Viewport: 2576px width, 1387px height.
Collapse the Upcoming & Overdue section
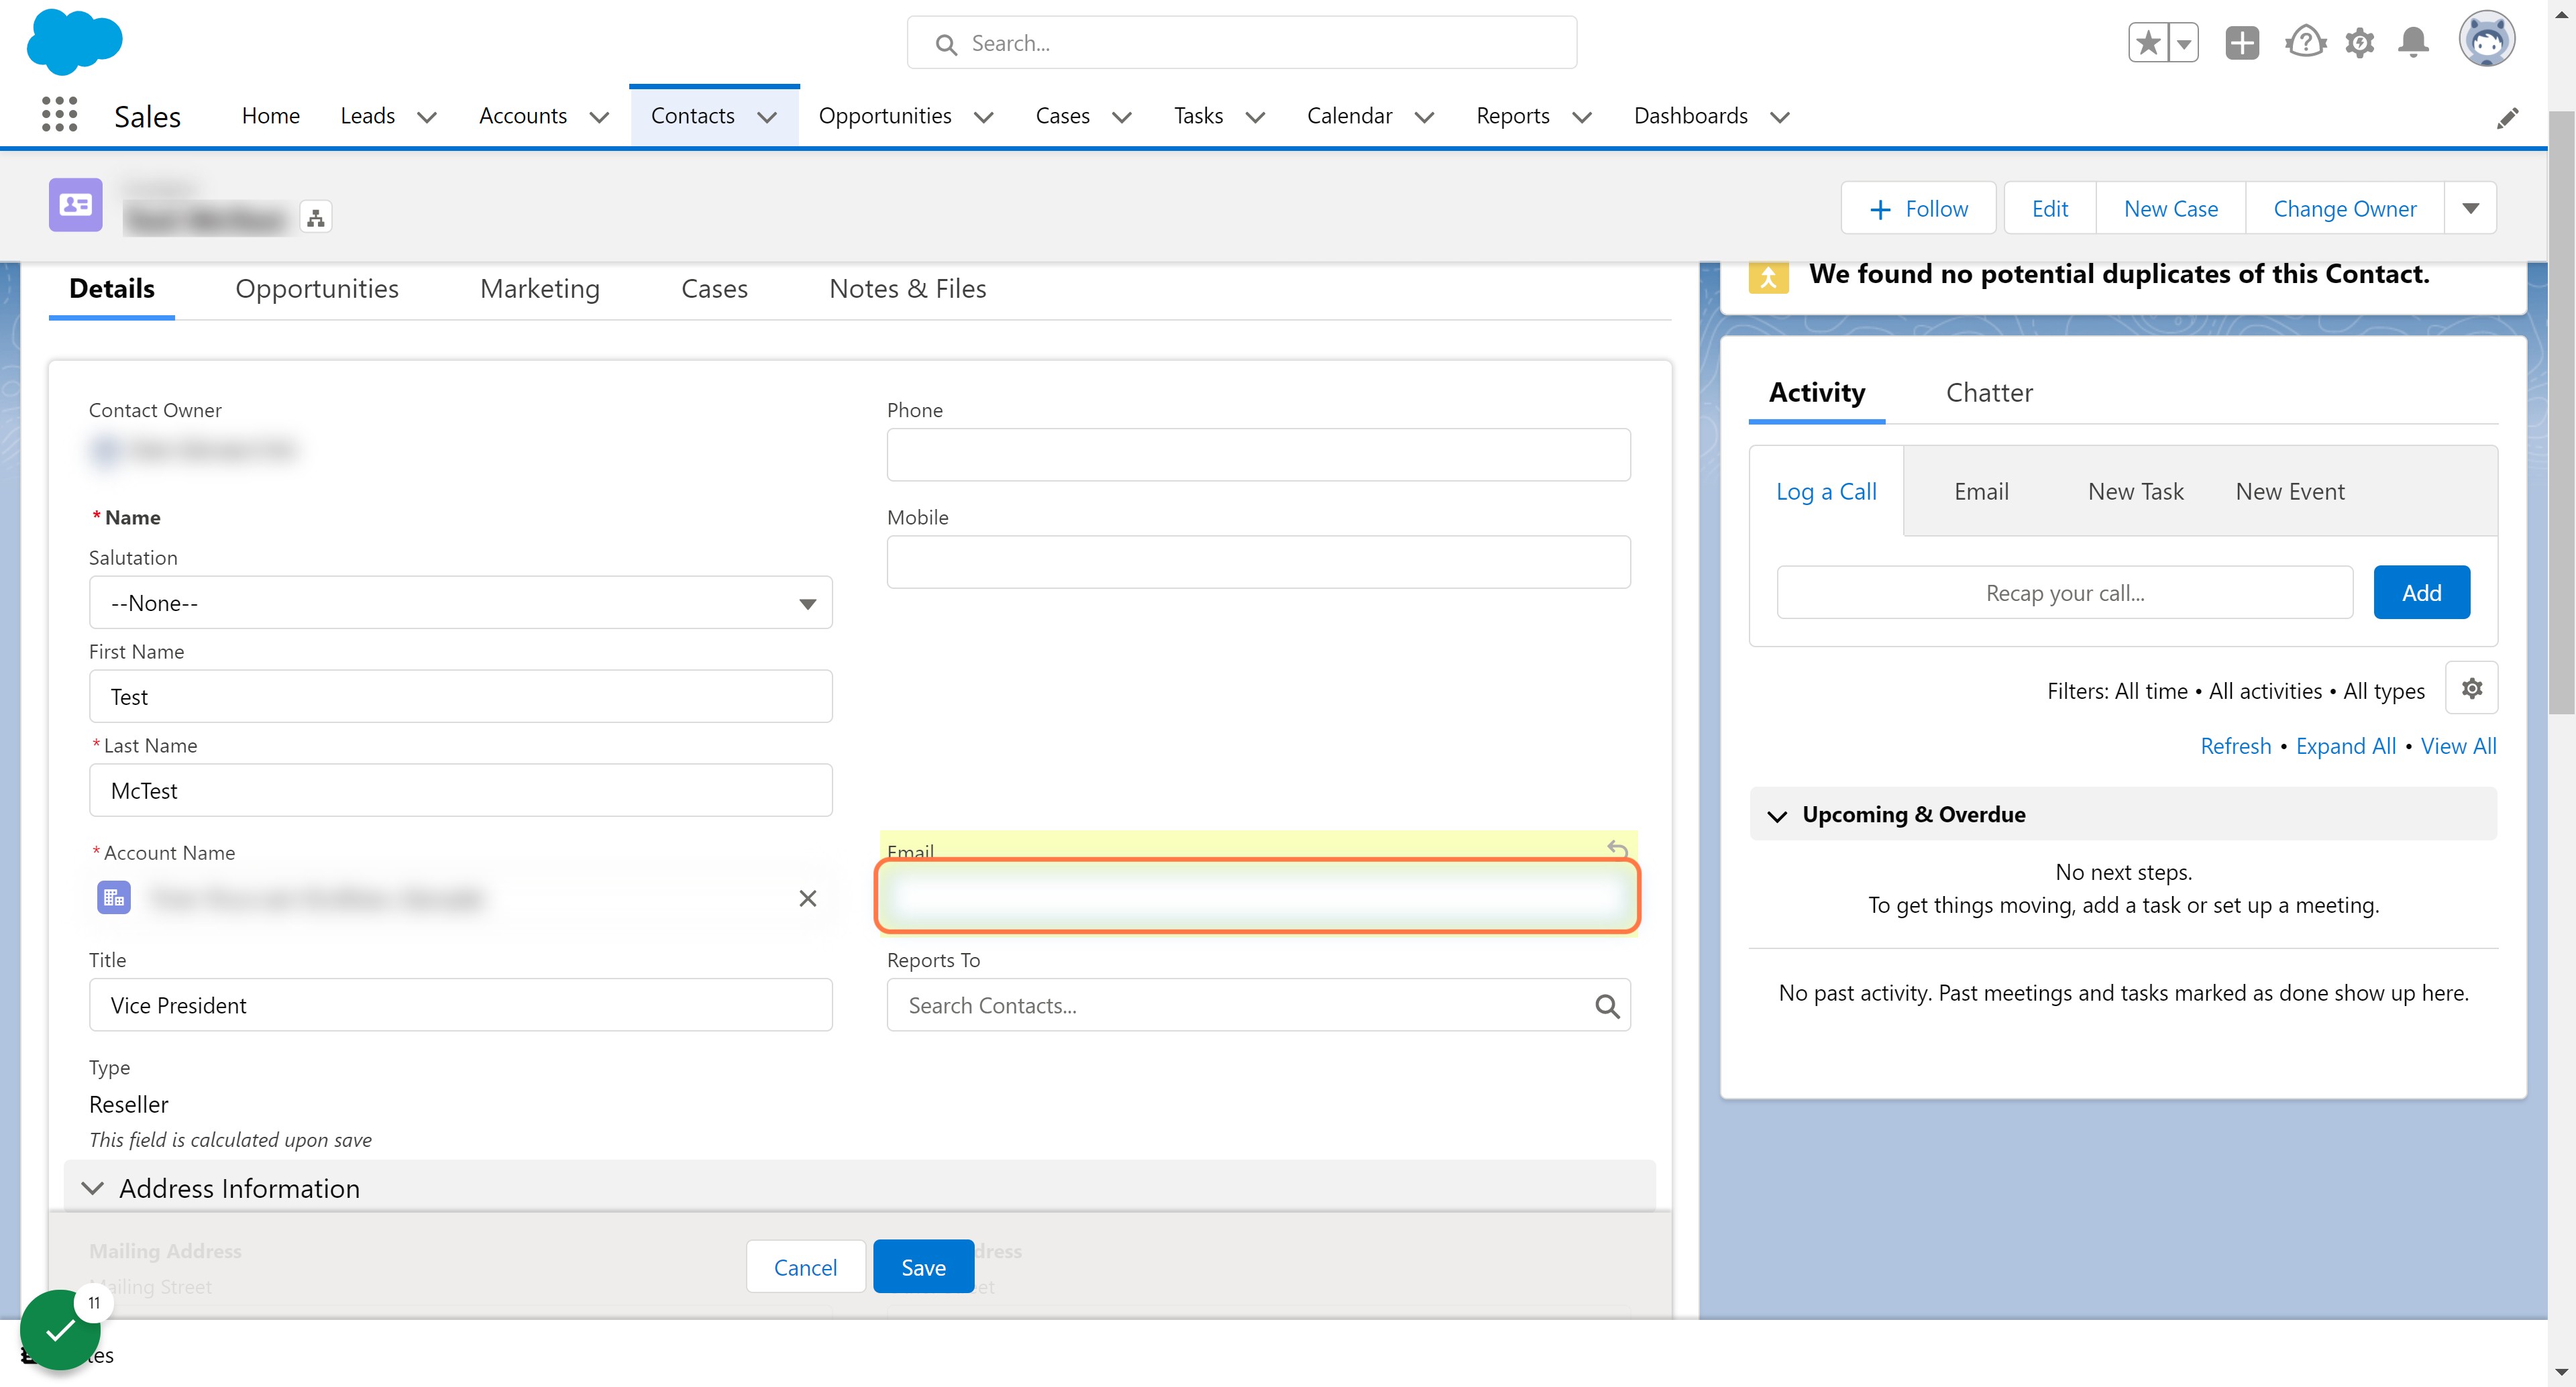tap(1777, 816)
